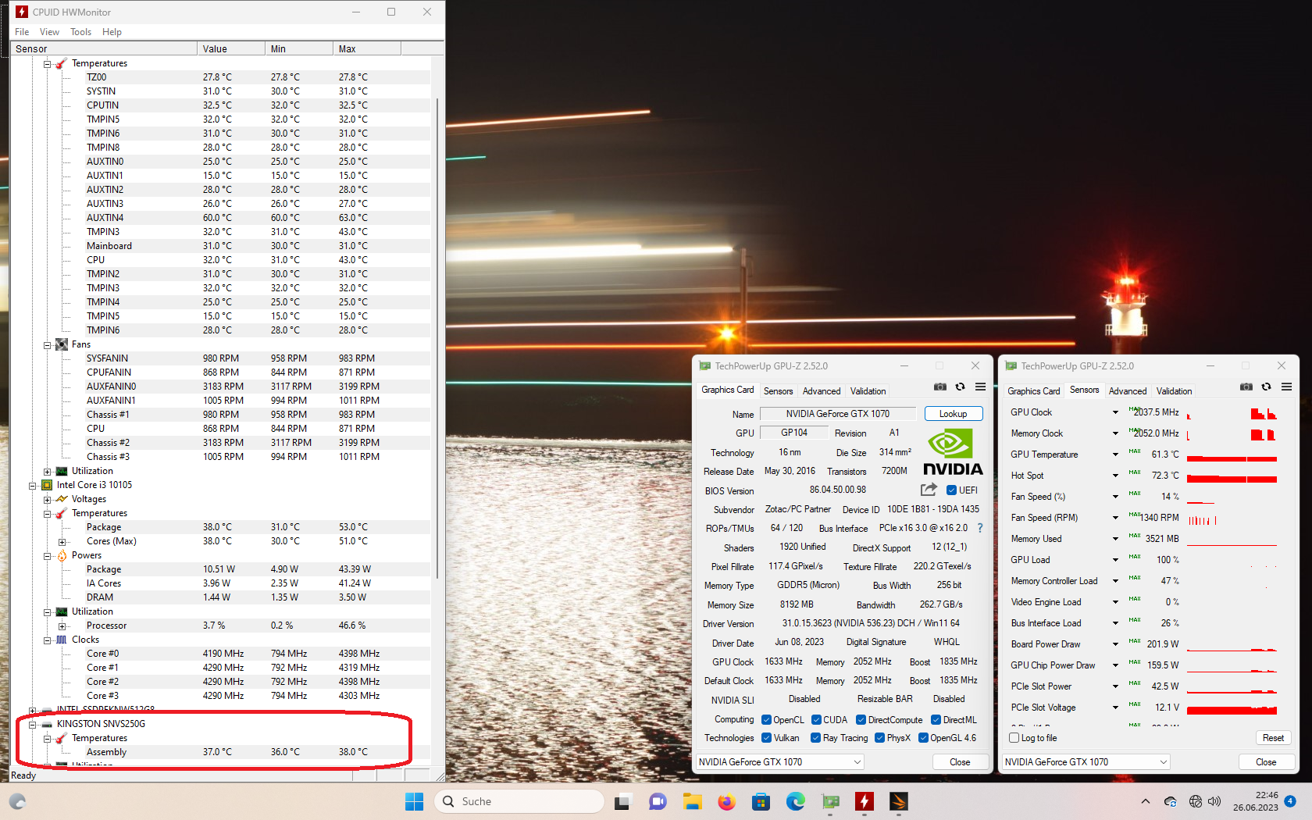Image resolution: width=1312 pixels, height=820 pixels.
Task: Toggle the Vulkan technology checkbox
Action: point(765,737)
